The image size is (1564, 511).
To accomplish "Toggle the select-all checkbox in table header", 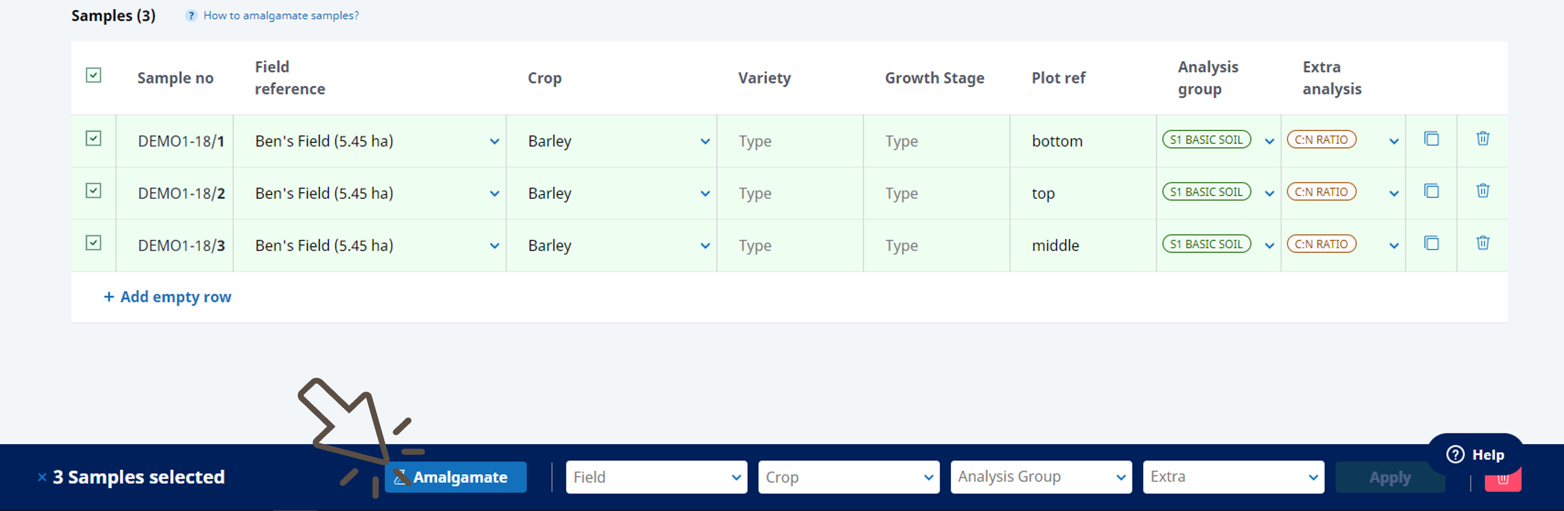I will point(93,75).
